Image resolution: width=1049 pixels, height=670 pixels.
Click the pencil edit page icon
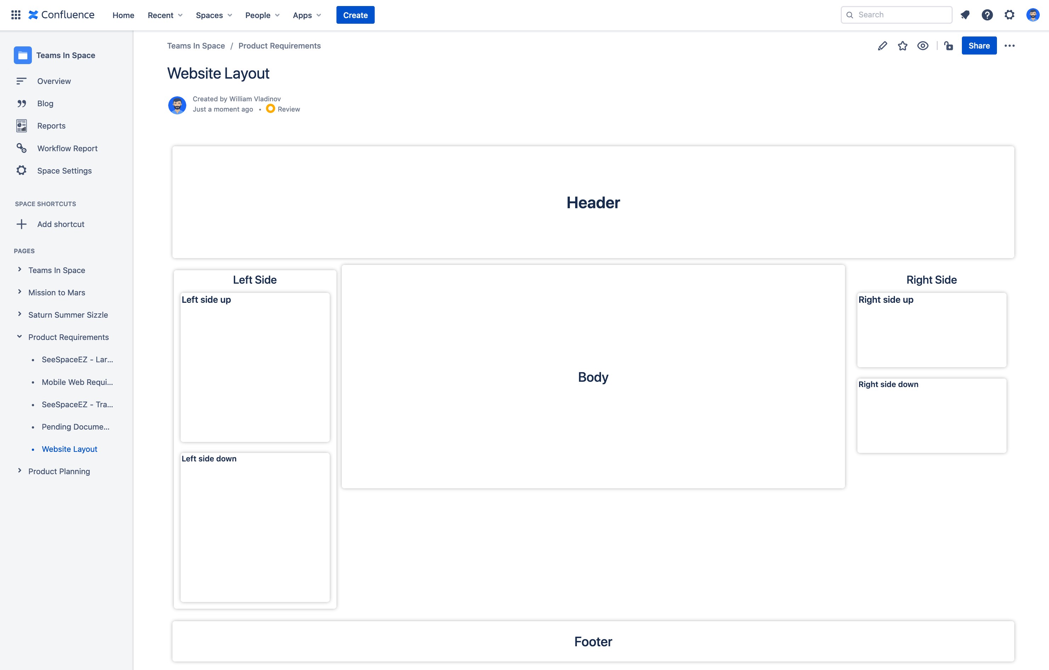coord(882,46)
